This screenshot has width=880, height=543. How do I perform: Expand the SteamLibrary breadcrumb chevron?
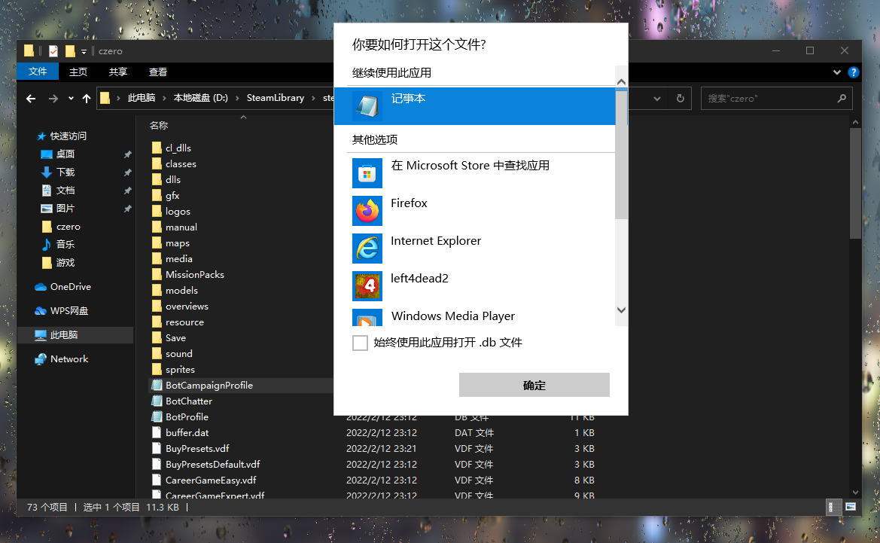[x=314, y=98]
